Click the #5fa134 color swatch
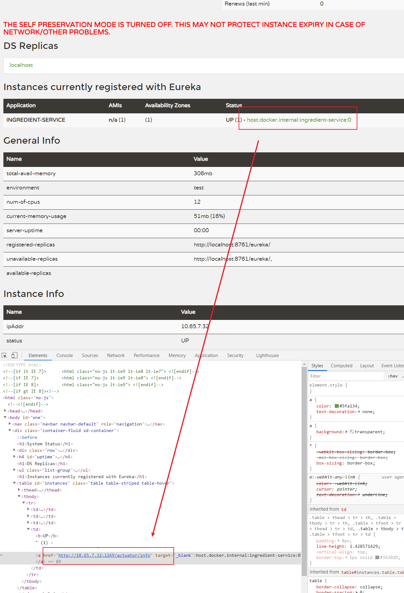Viewport: 404px width, 593px height. 337,406
